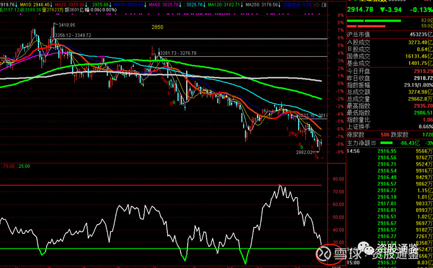Click the yellow 2850 annotation on chart
Screen dimensions: 433x268
click(x=157, y=27)
